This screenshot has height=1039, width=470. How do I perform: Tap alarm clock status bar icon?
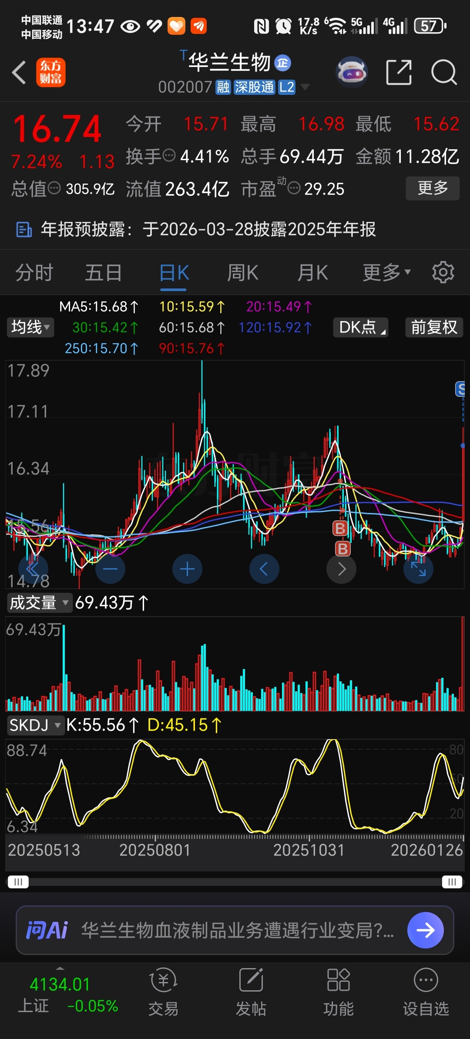284,26
